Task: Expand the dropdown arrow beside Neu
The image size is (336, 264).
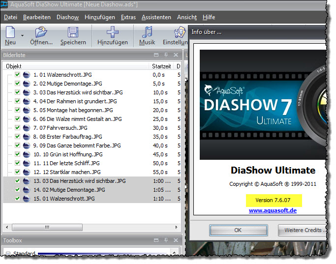Action: (x=22, y=35)
